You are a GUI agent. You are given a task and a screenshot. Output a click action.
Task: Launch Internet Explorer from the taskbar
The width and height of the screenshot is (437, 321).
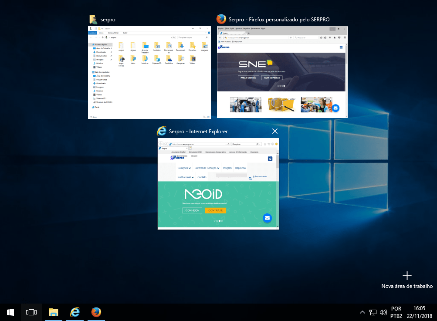(75, 312)
